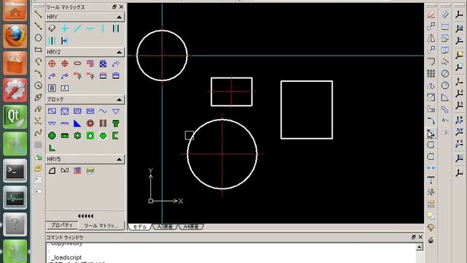Screen dimensions: 467x263
Task: Click the cyan plus crosshair tool in HRY
Action: [x=65, y=28]
